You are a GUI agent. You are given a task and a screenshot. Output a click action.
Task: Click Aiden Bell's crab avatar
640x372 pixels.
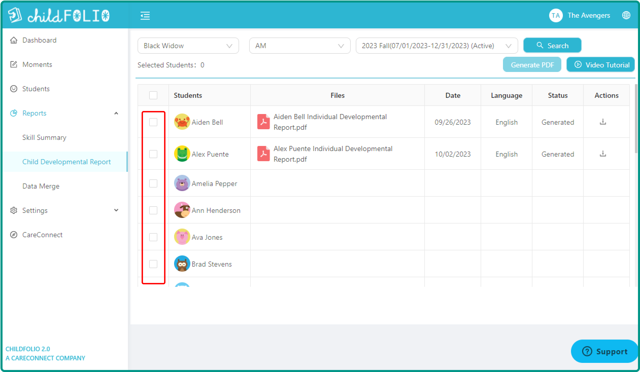click(182, 122)
